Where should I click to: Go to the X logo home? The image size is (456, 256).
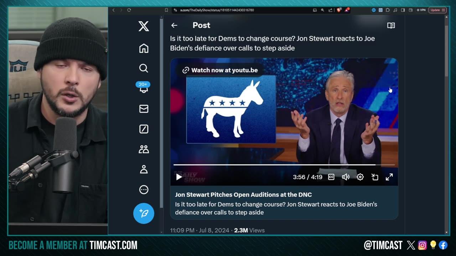click(144, 26)
